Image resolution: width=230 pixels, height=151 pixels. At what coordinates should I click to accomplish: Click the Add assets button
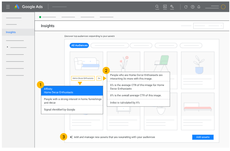click(203, 137)
